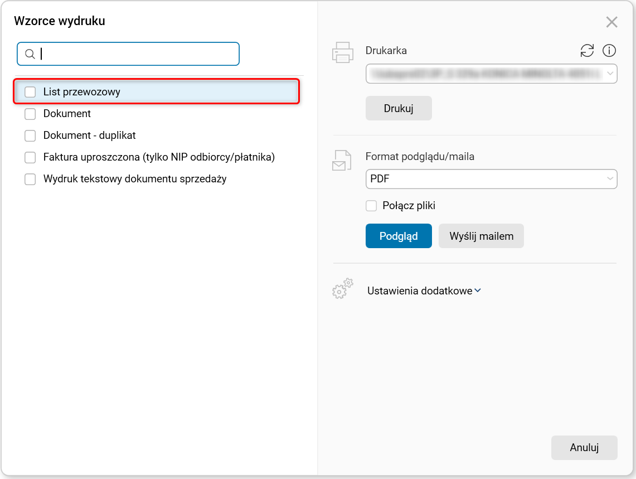Click the gears icon for additional settings
The height and width of the screenshot is (479, 636).
click(343, 289)
